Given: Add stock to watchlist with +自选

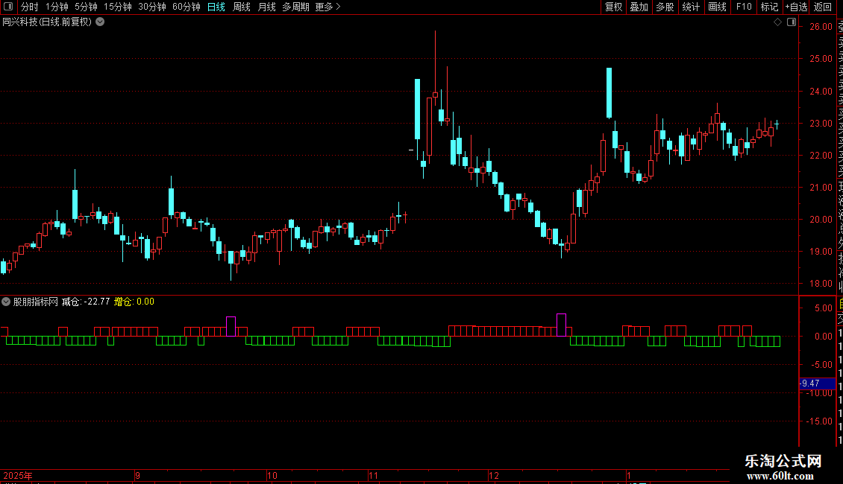Looking at the screenshot, I should [796, 7].
